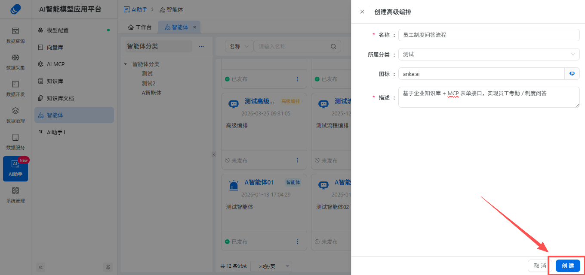Open the 测试高级... card title
This screenshot has height=275, width=585.
(259, 101)
